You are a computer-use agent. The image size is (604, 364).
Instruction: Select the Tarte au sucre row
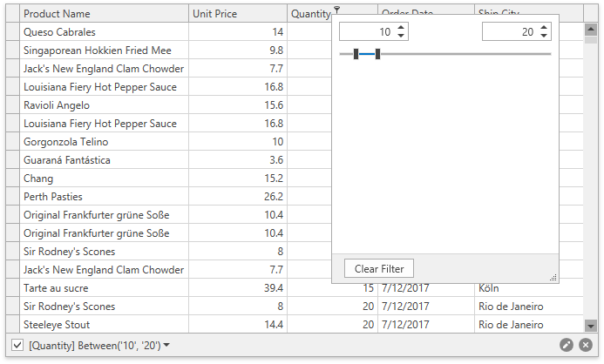coord(96,288)
